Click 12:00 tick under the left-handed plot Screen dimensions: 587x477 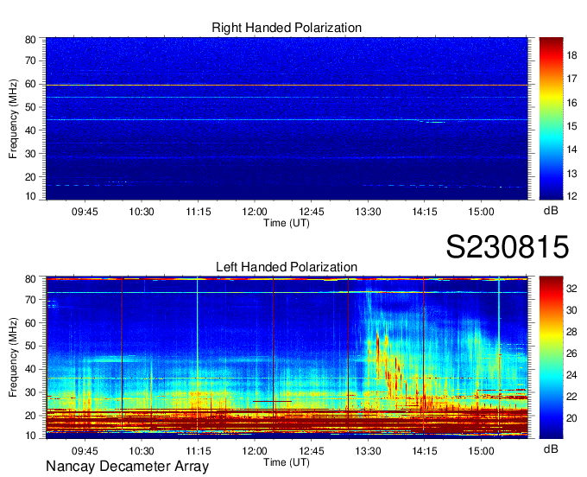[255, 451]
